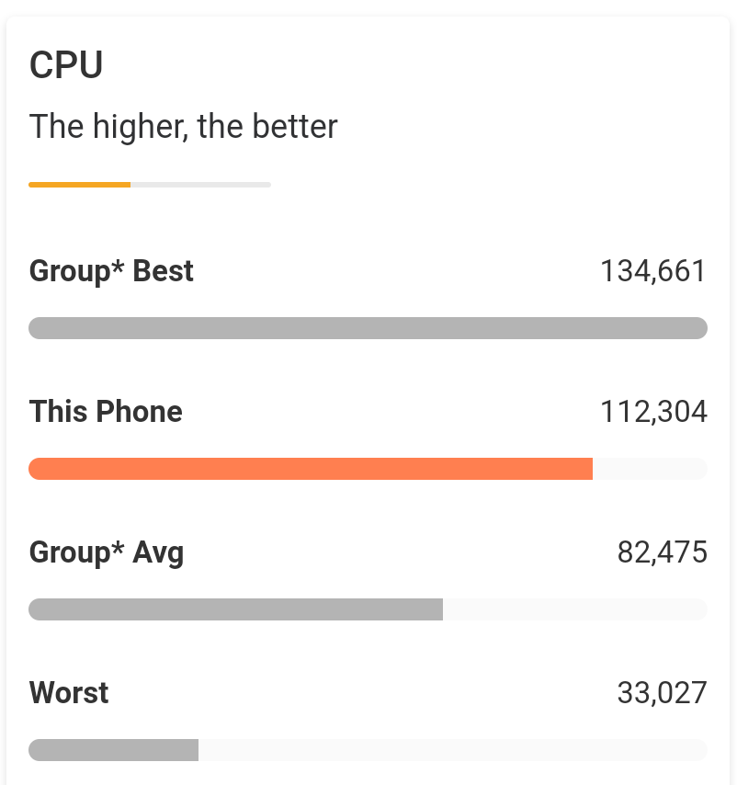Click the yellow segment of the header underline
Viewport: 737px width, 785px height.
coord(79,185)
